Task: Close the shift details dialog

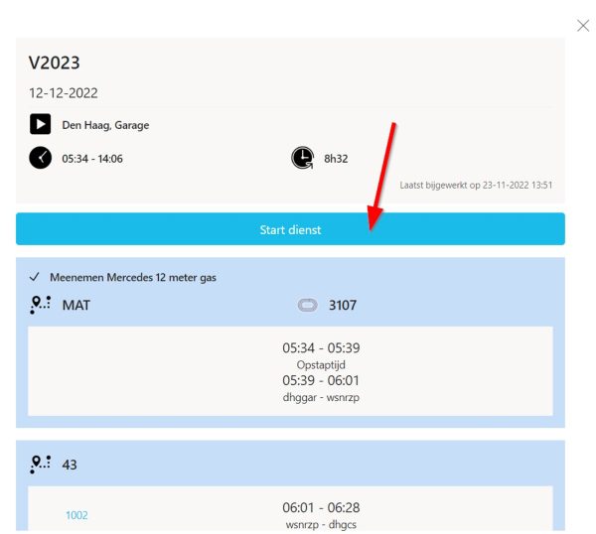Action: point(583,26)
